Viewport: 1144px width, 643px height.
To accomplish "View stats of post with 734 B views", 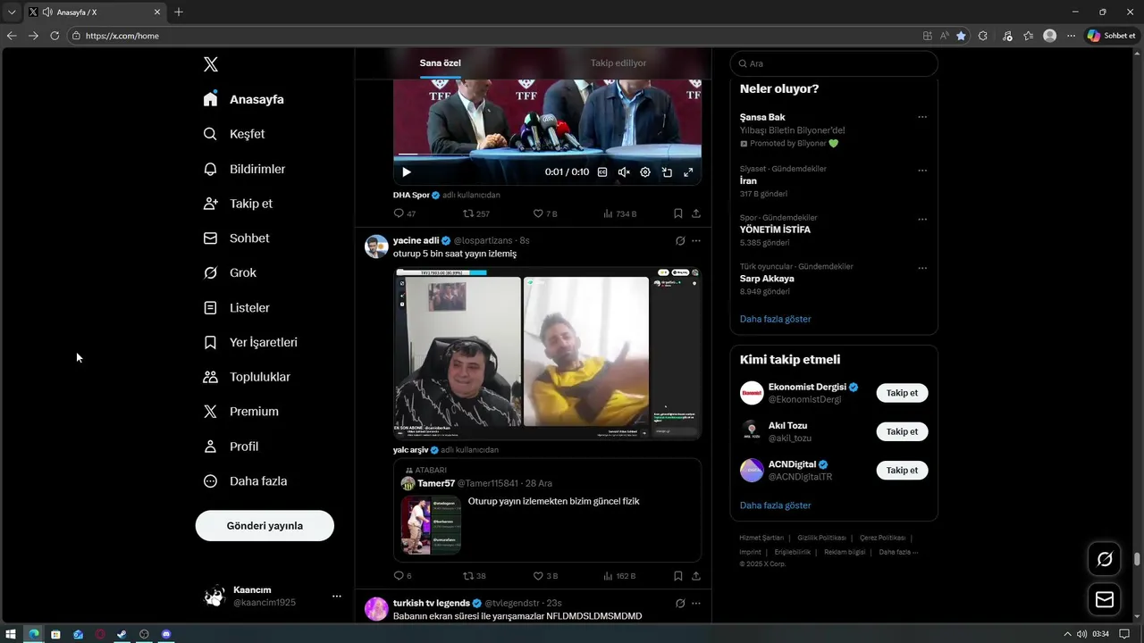I will (620, 213).
